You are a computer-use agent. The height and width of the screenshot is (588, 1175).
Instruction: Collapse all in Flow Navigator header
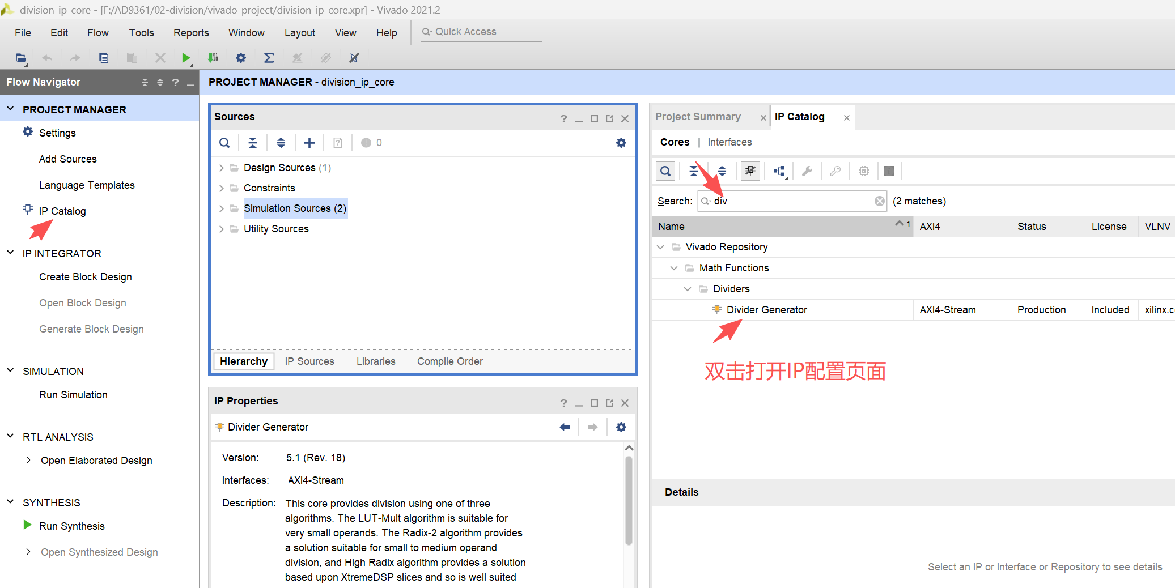[145, 83]
